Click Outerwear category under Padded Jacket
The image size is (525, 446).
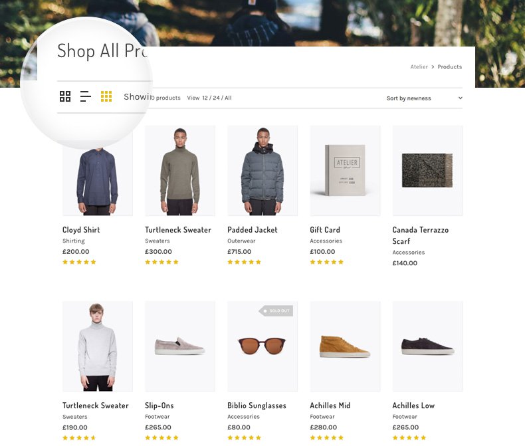click(x=242, y=241)
